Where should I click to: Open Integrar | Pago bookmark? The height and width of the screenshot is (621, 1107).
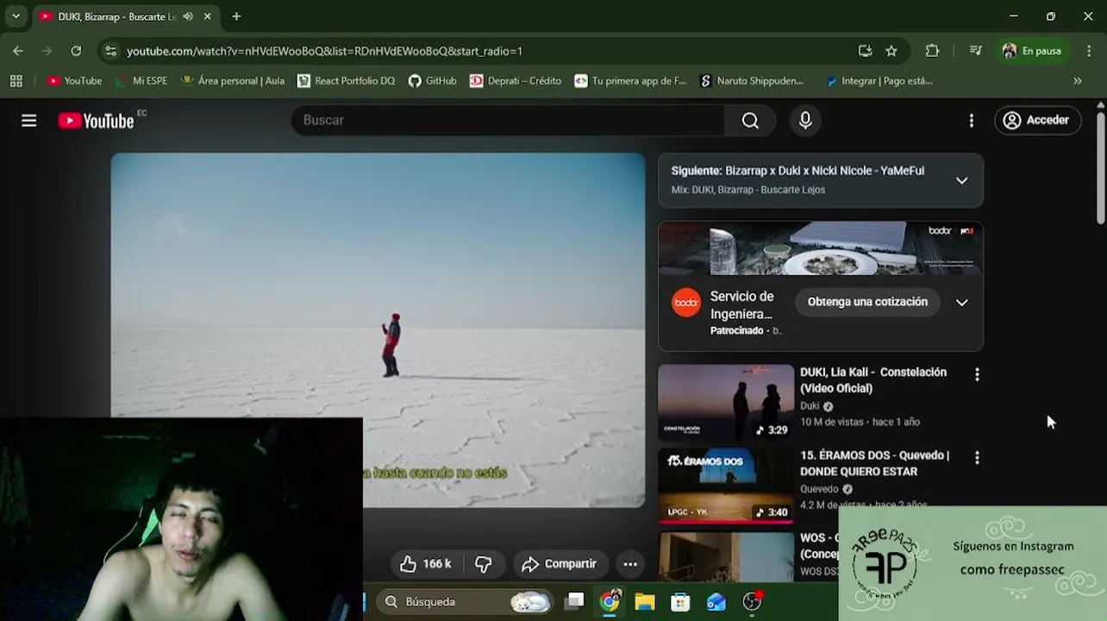(879, 81)
